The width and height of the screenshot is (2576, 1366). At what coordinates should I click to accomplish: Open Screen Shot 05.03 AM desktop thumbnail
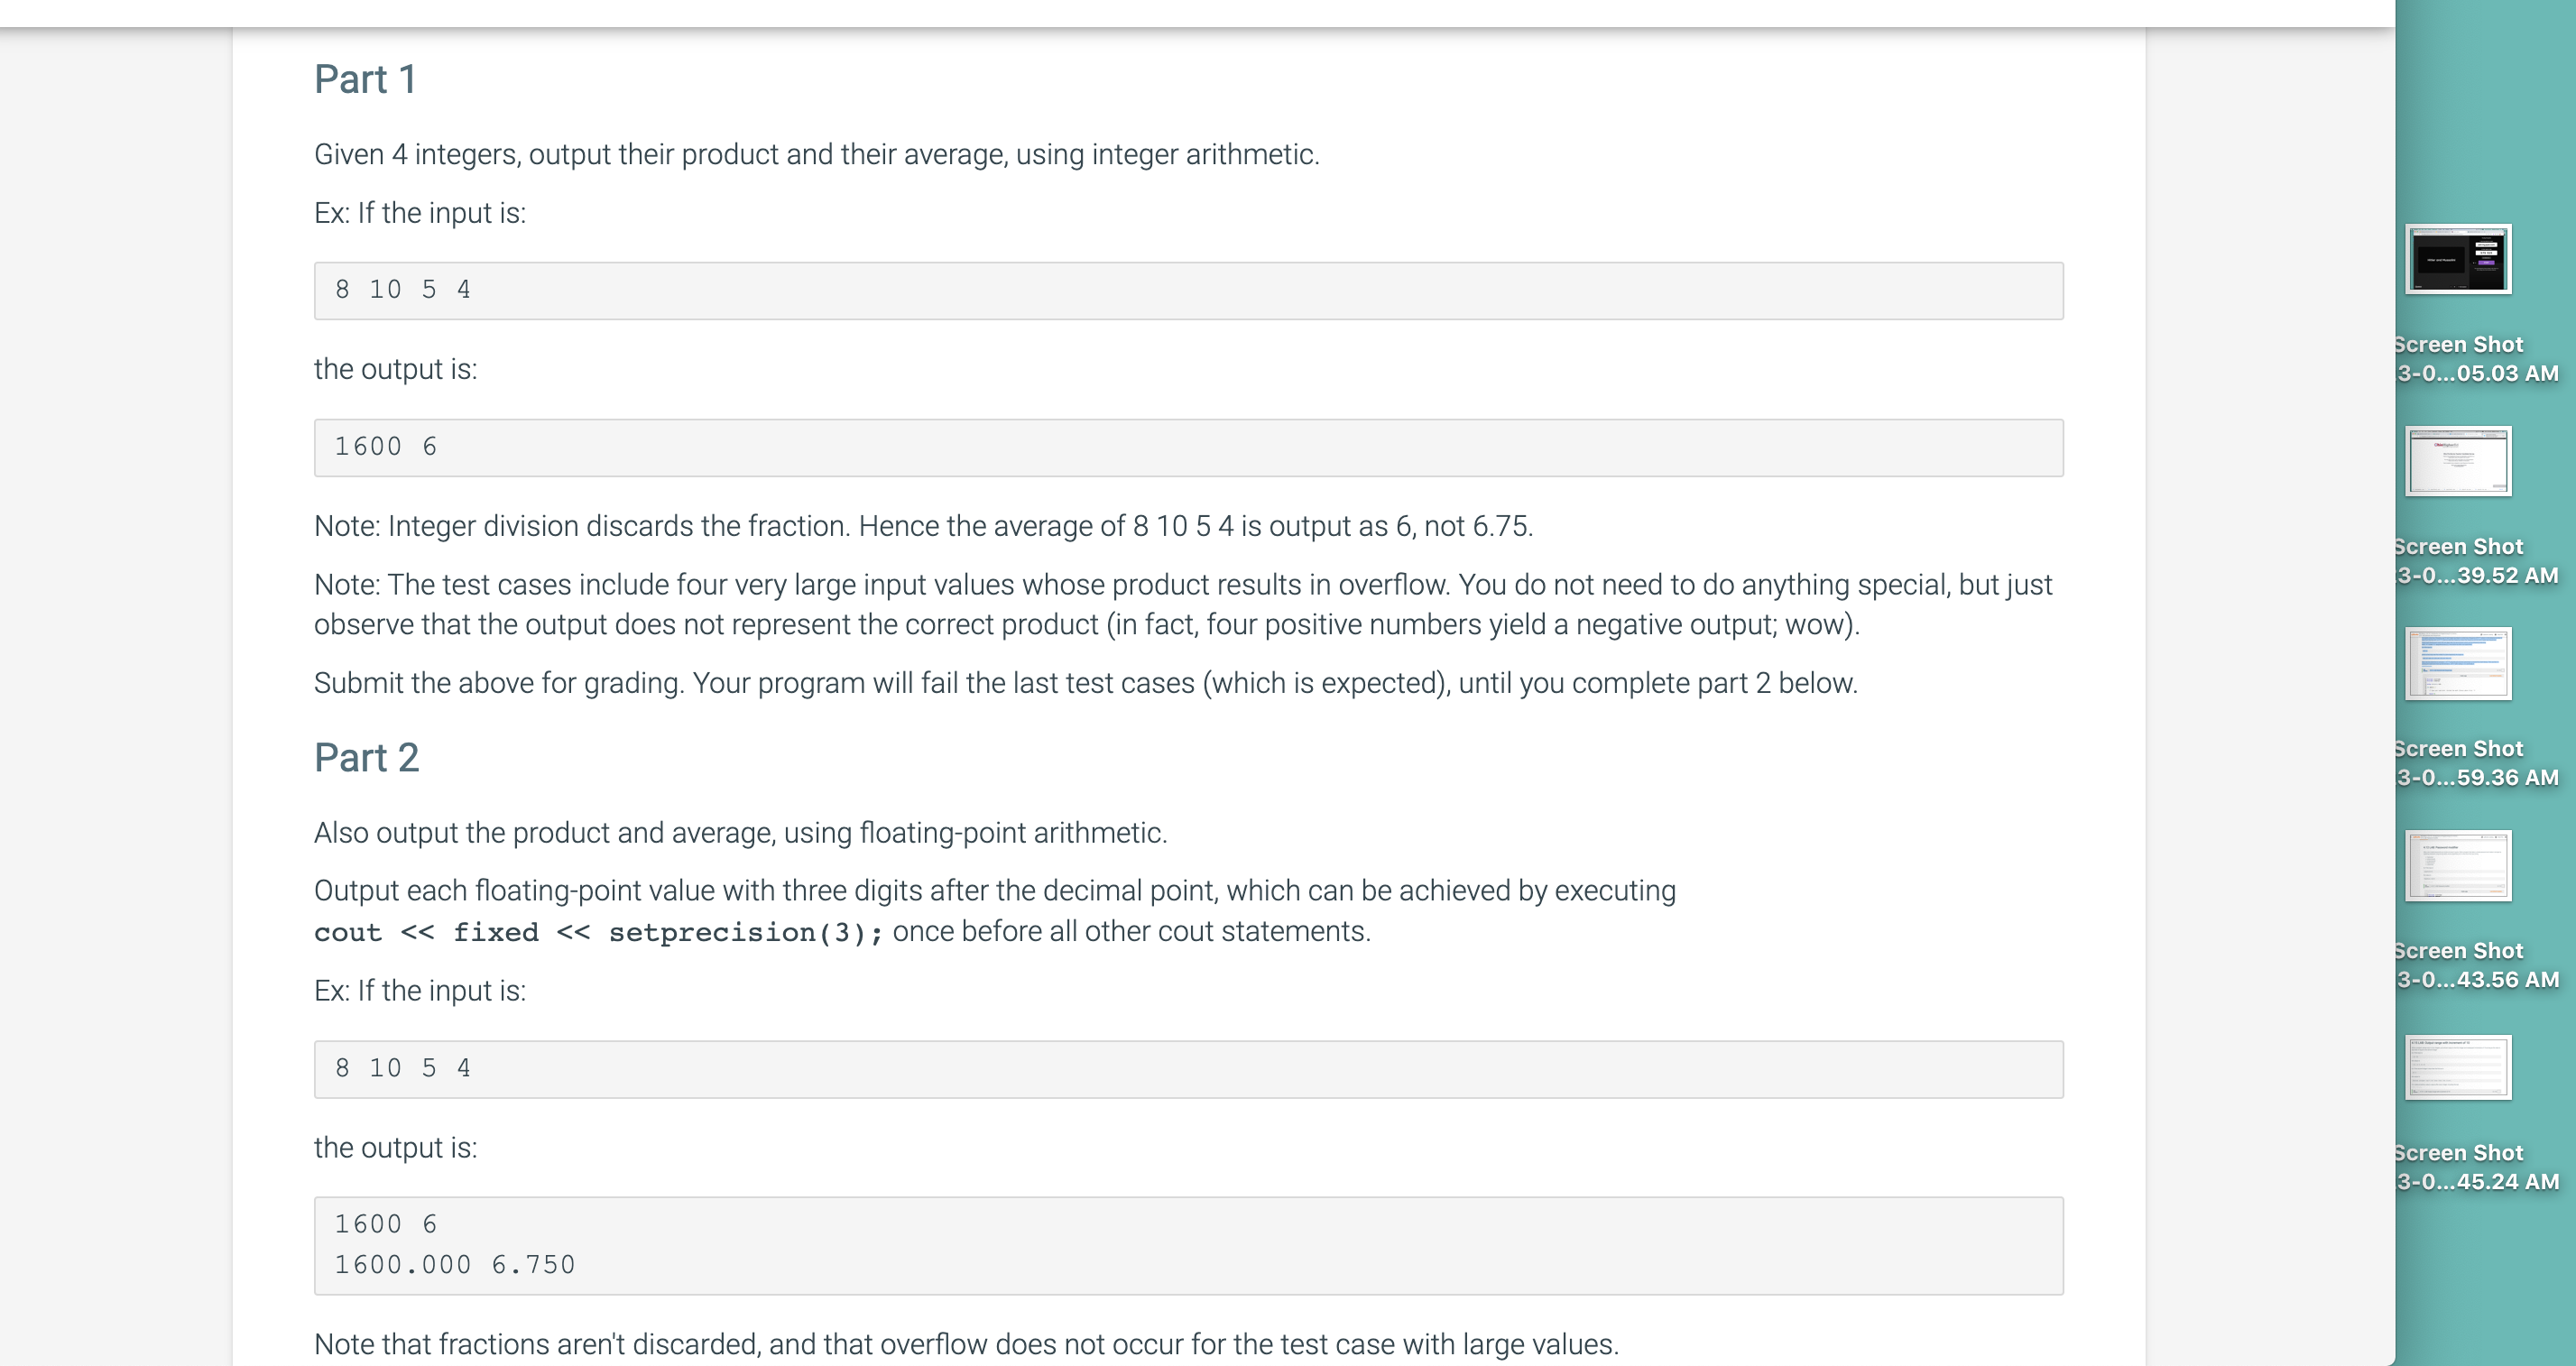[2458, 259]
